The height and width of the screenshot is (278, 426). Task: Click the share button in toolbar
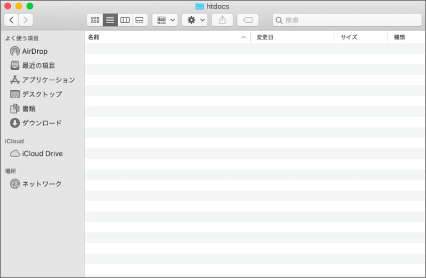pos(222,20)
